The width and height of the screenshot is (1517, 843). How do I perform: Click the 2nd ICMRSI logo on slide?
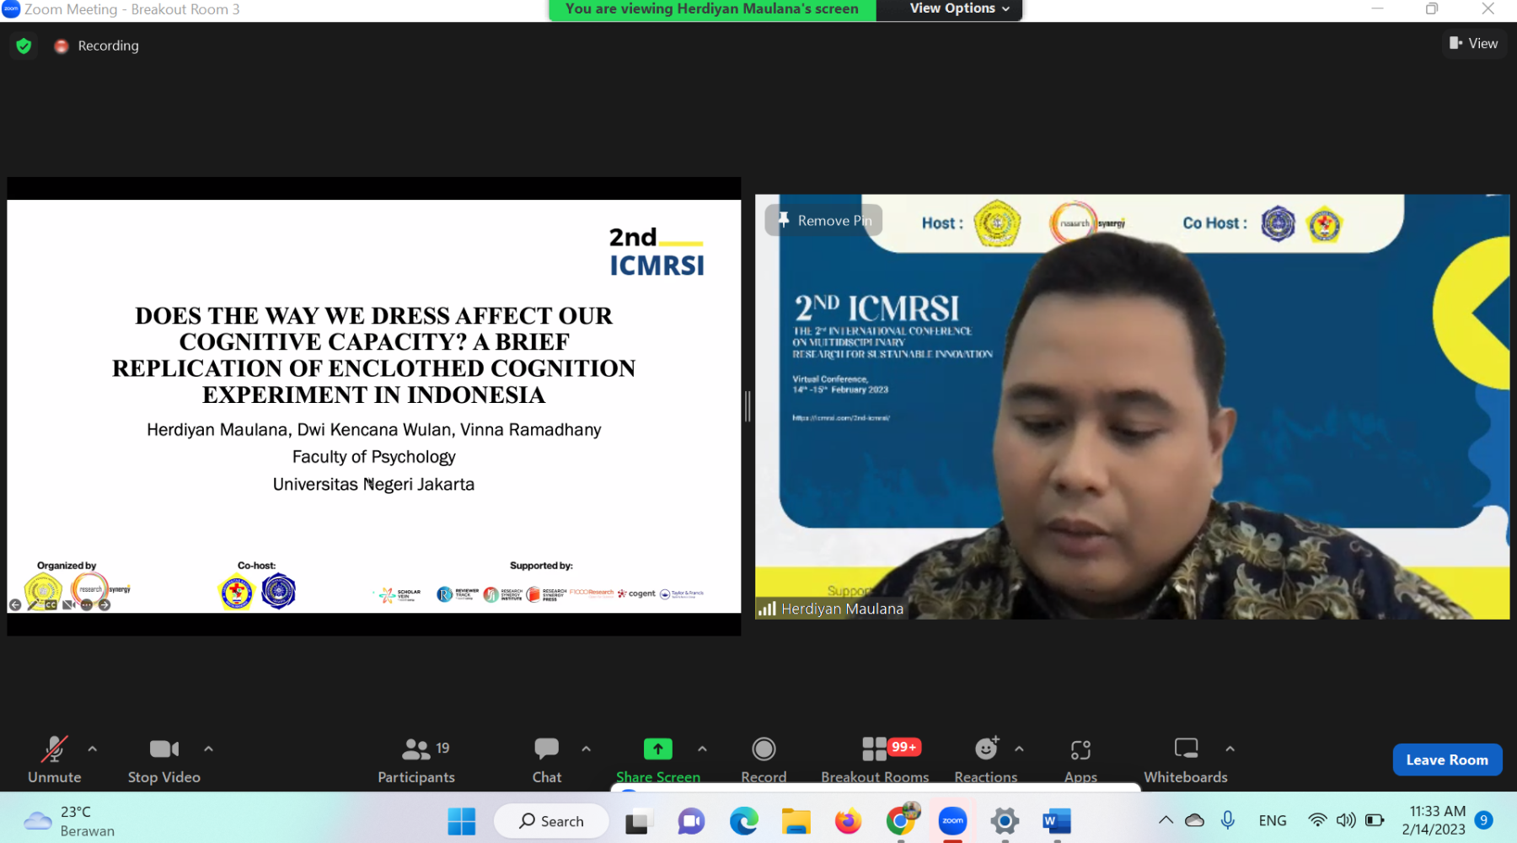[x=657, y=251]
